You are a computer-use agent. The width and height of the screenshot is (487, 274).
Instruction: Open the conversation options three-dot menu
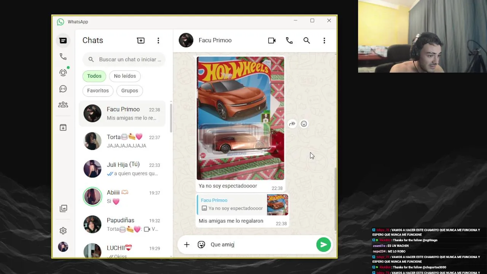[x=324, y=40]
